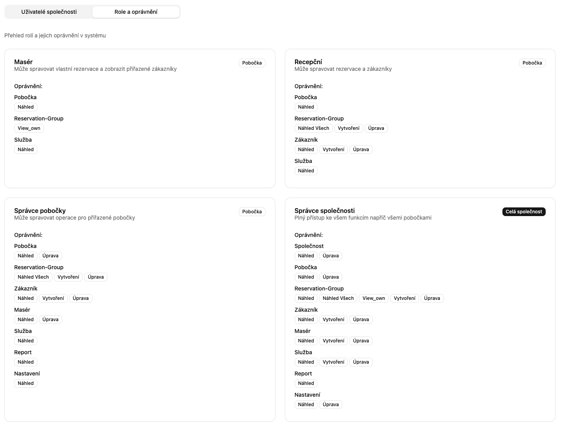Click the Celá společnost badge
563x429 pixels.
point(524,212)
